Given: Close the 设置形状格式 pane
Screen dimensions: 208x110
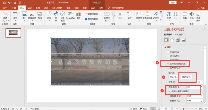Looking at the screenshot, I should tap(204, 29).
